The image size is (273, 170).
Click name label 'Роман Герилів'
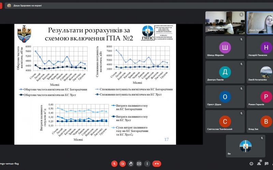tap(256, 104)
